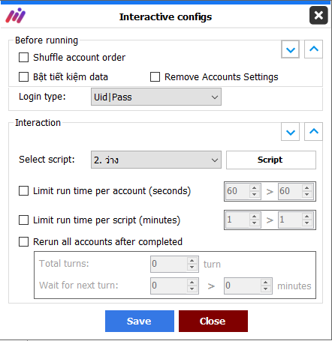Image resolution: width=332 pixels, height=341 pixels.
Task: Tick the Bật tiết kiệm data checkbox
Action: click(24, 76)
